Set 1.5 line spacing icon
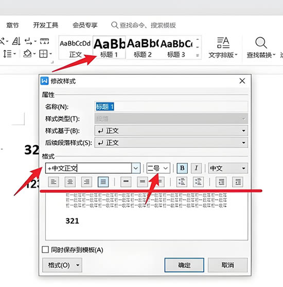283x287 pixels. click(x=143, y=182)
